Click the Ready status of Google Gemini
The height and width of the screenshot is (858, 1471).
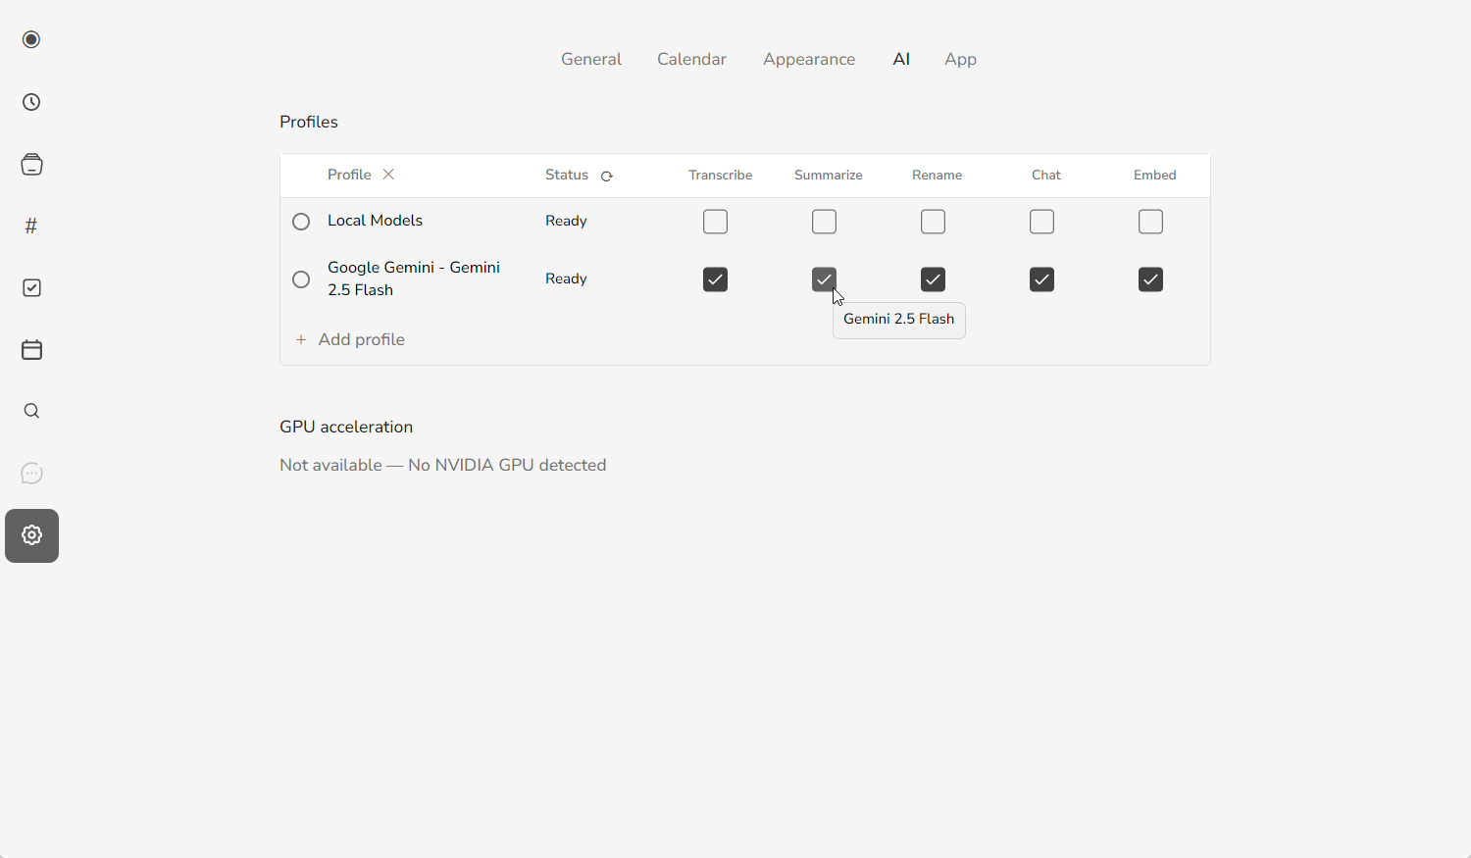566,278
